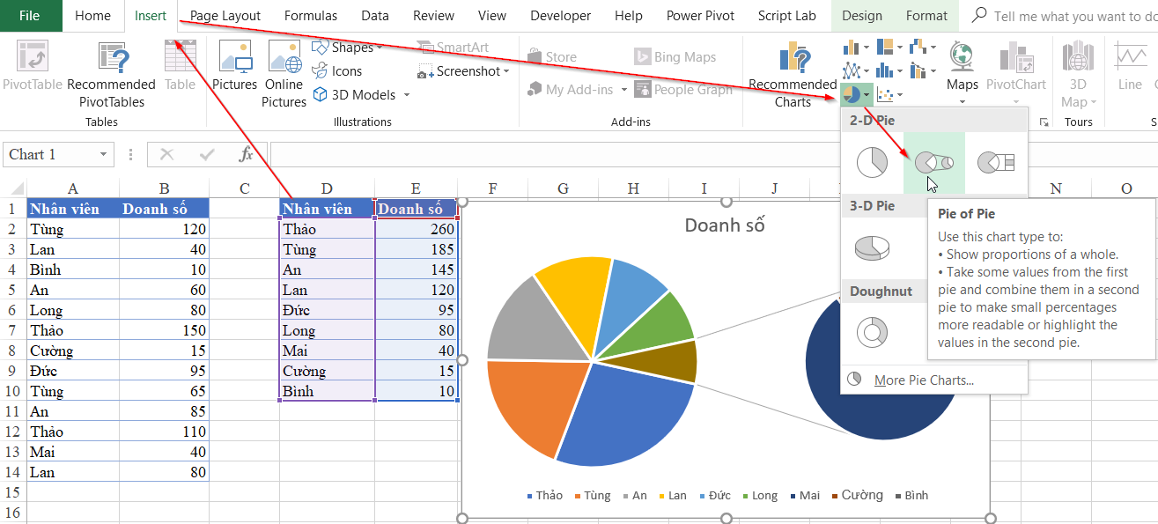Switch to the Page Layout tab
This screenshot has width=1158, height=524.
(x=225, y=16)
